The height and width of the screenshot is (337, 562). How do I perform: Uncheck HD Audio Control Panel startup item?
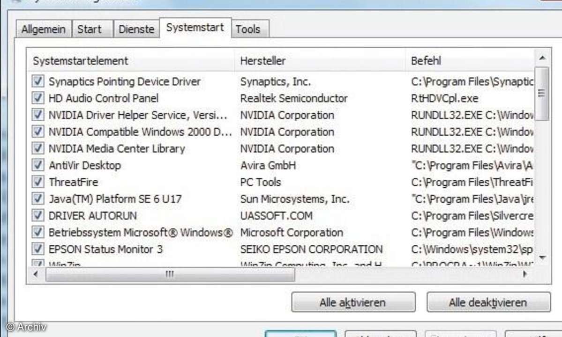point(38,98)
